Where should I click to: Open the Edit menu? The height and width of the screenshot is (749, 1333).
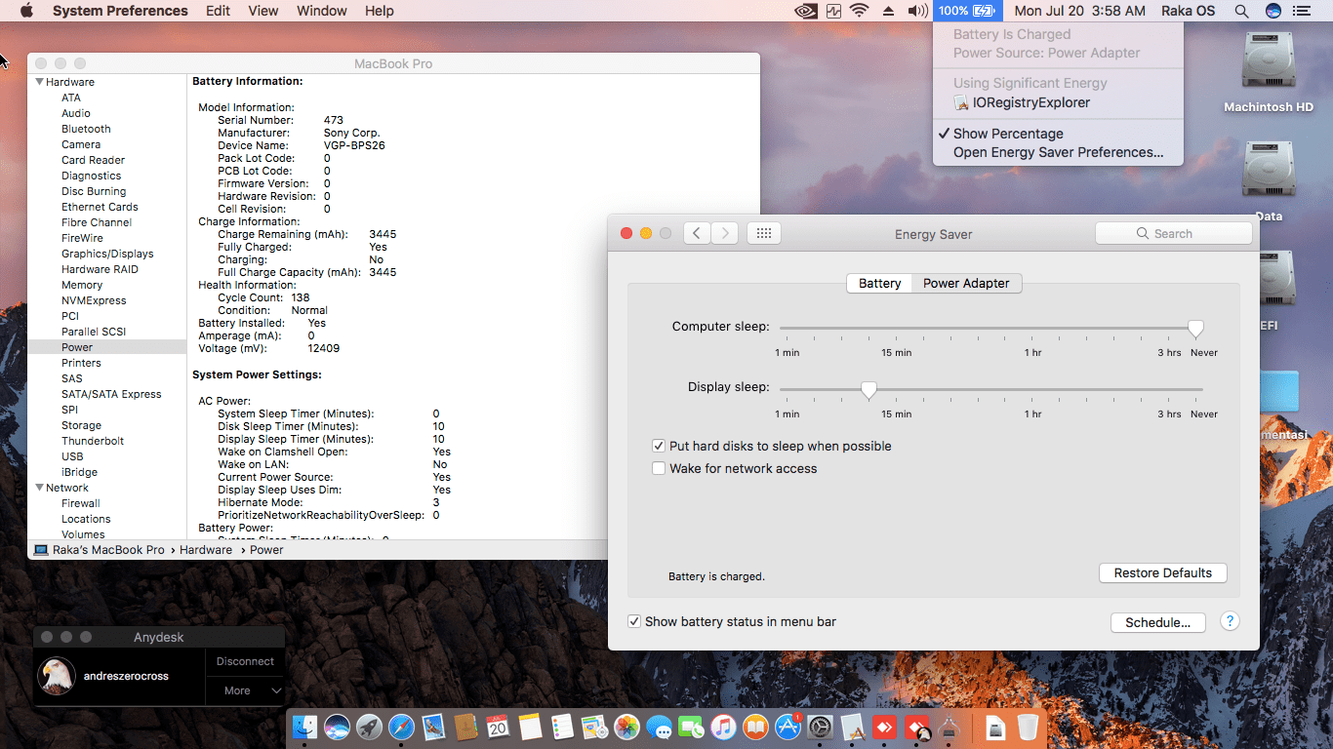point(219,11)
